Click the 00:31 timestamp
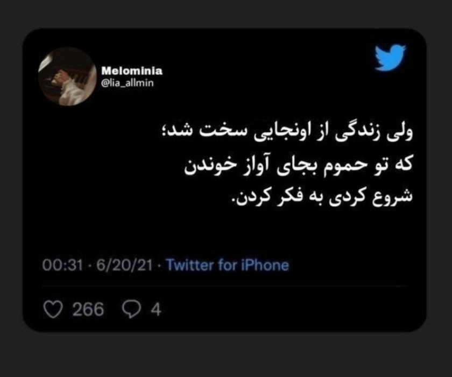The height and width of the screenshot is (377, 452). (x=62, y=265)
